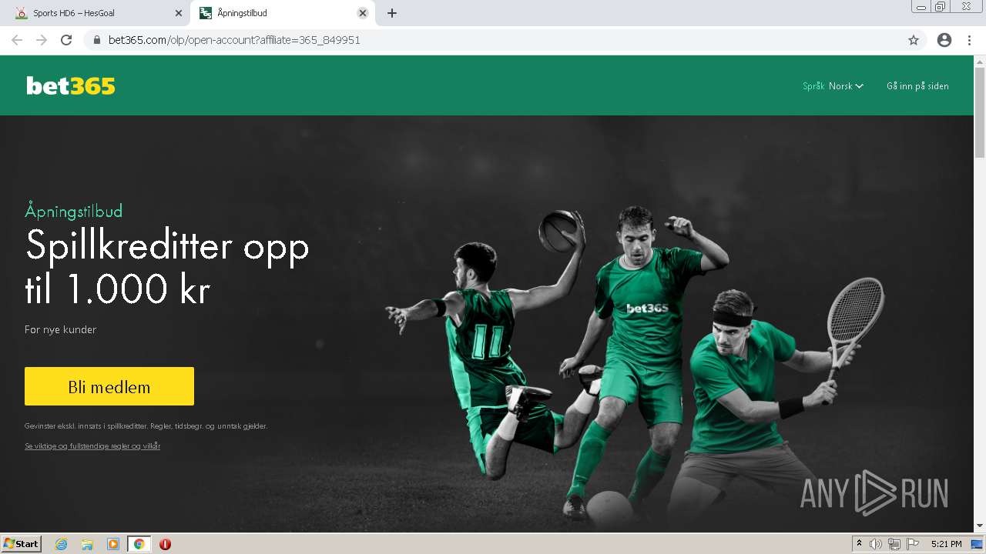
Task: Click the scrollbar down arrow
Action: tap(980, 526)
